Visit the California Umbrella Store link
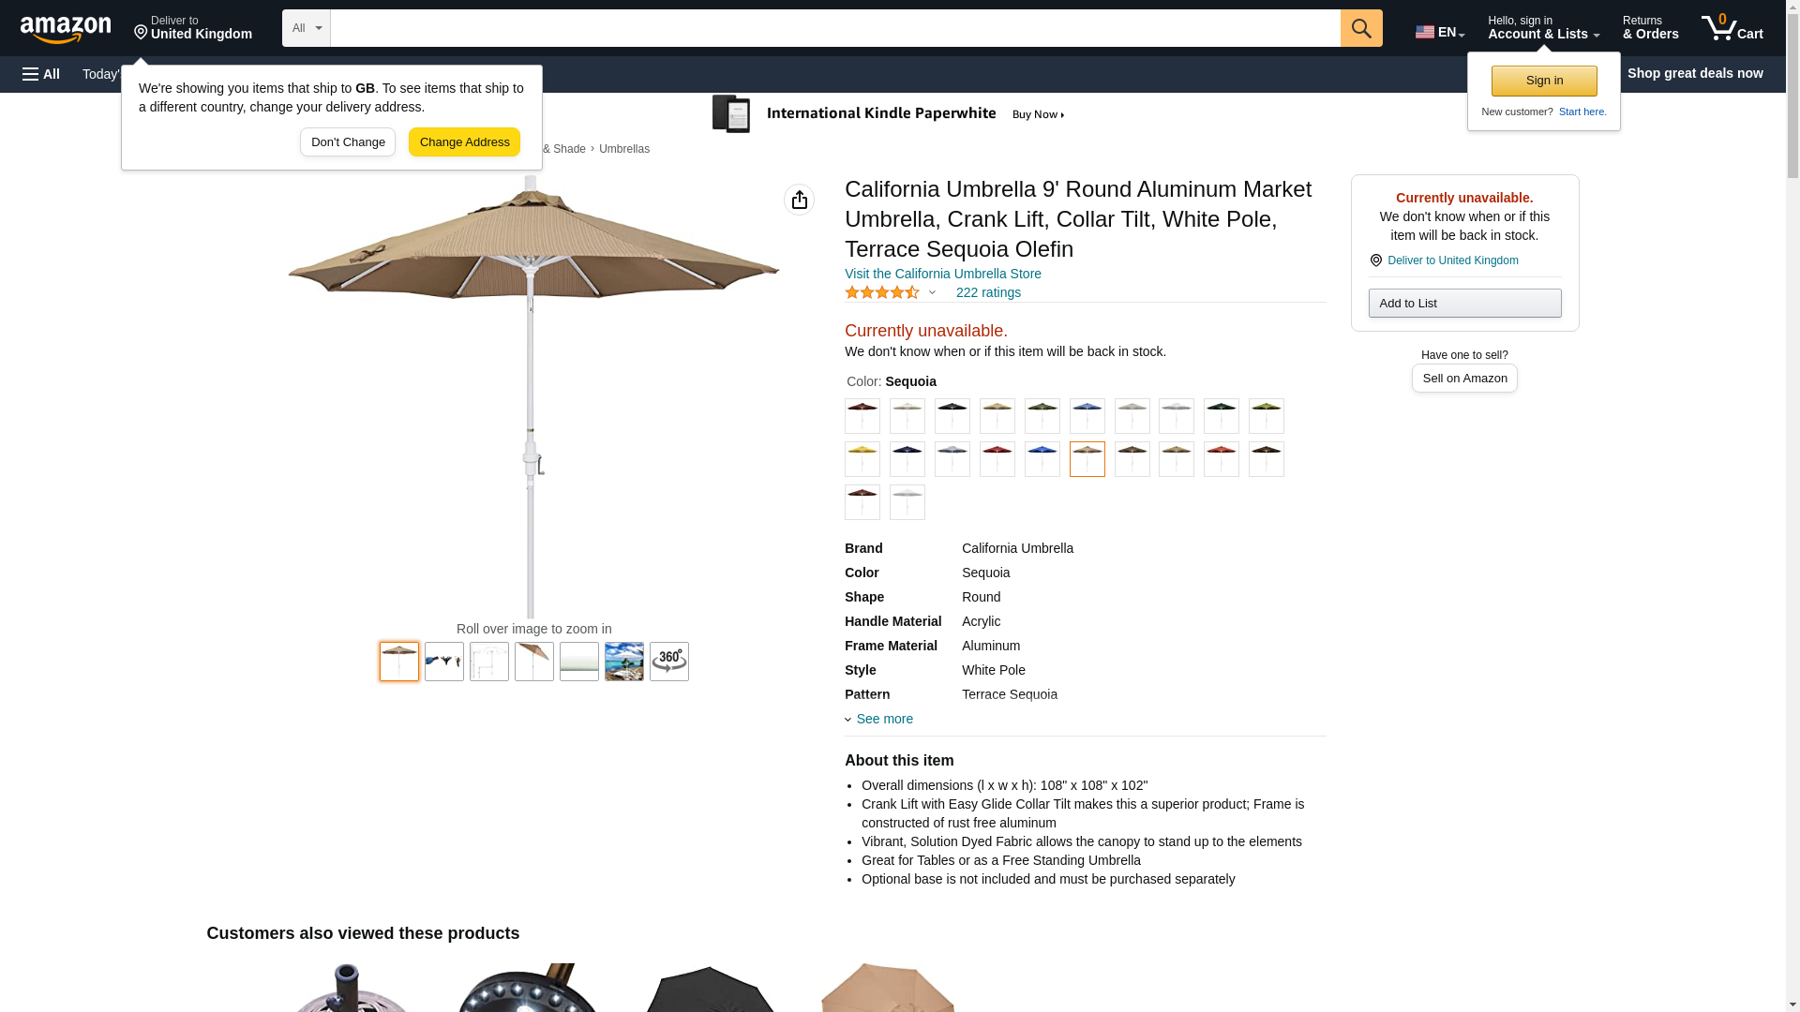The width and height of the screenshot is (1800, 1012). click(x=943, y=274)
